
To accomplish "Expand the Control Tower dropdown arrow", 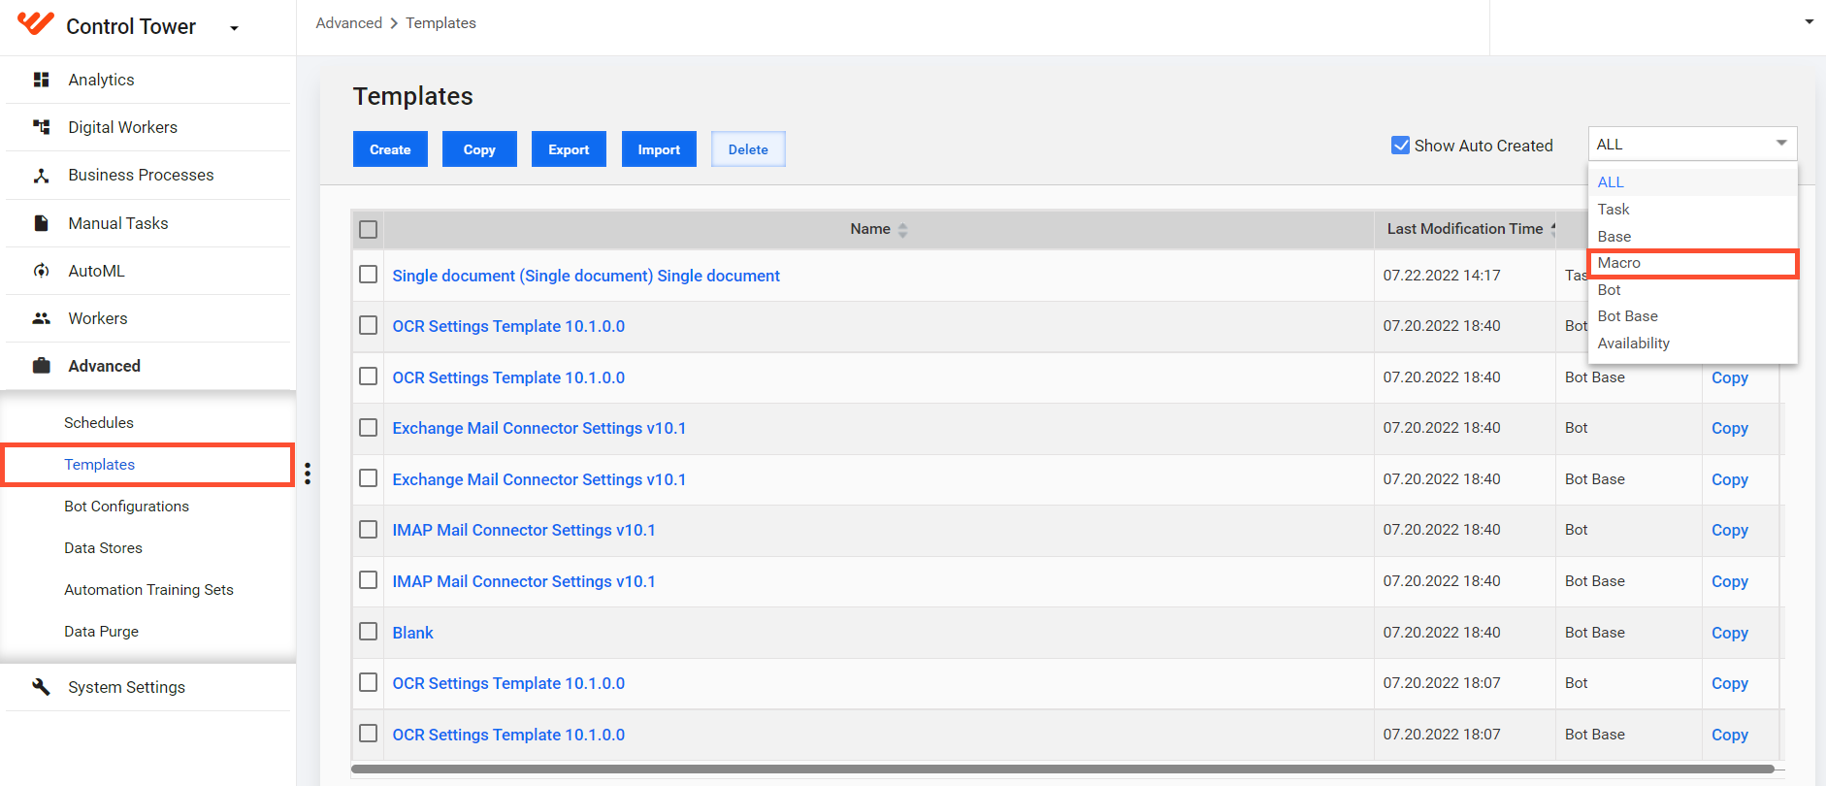I will pos(234,28).
